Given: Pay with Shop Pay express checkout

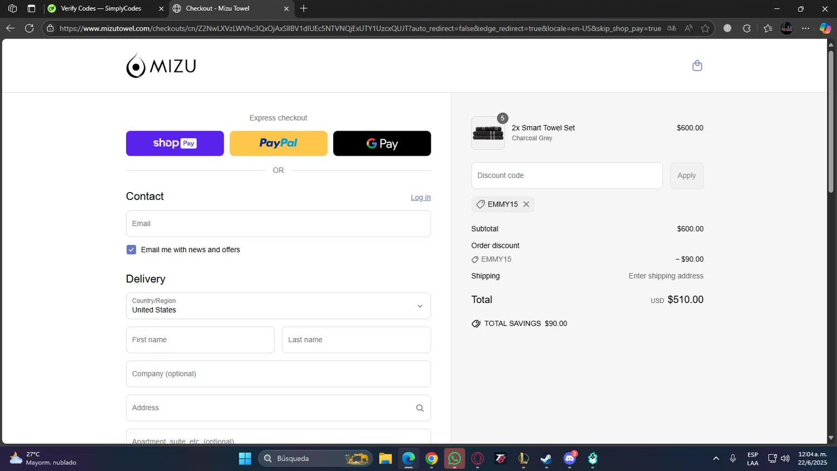Looking at the screenshot, I should (x=175, y=143).
